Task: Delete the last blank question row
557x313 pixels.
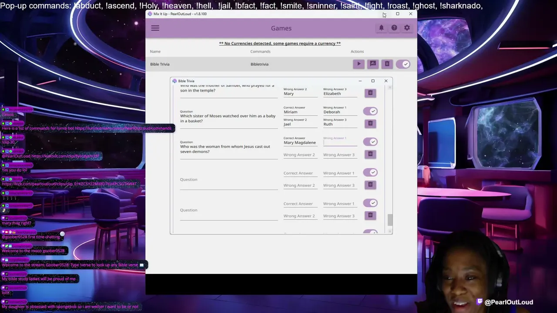Action: (370, 215)
